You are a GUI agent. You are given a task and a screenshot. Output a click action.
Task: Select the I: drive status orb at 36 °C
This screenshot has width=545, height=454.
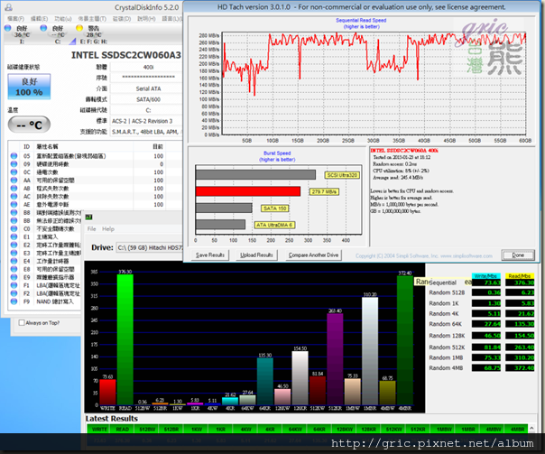[x=8, y=28]
